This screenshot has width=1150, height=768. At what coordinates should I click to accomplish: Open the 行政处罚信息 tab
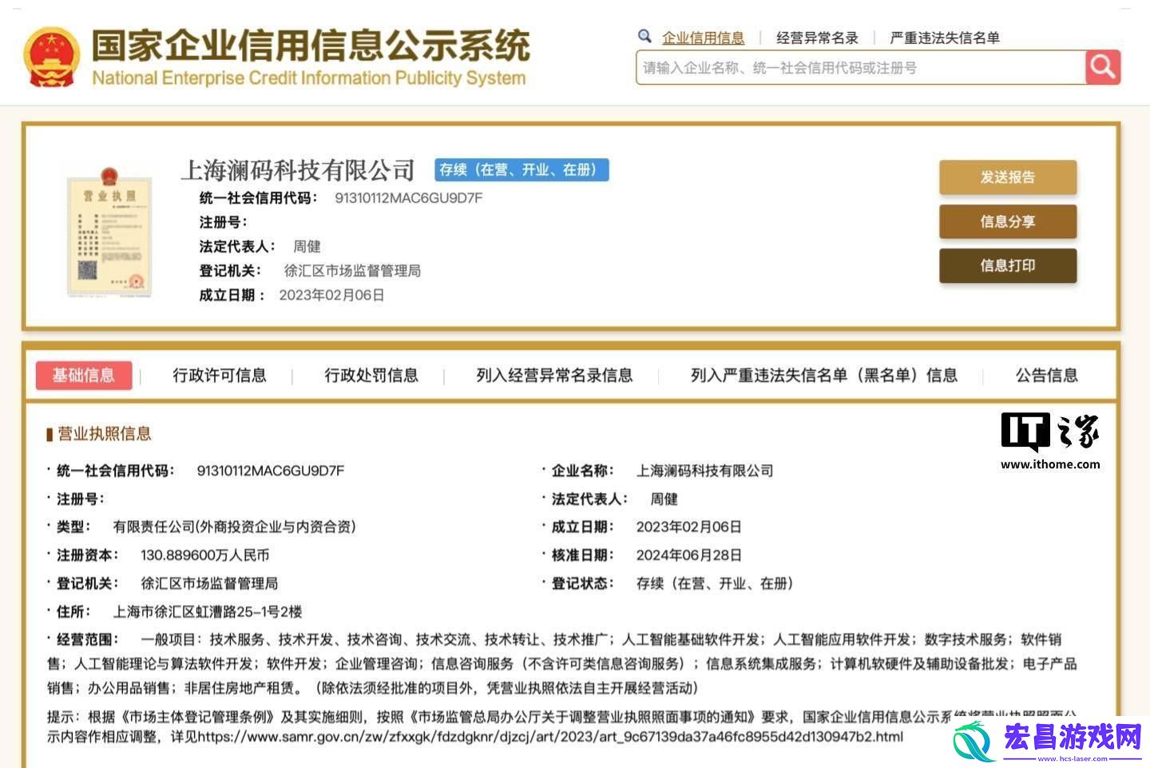(371, 375)
